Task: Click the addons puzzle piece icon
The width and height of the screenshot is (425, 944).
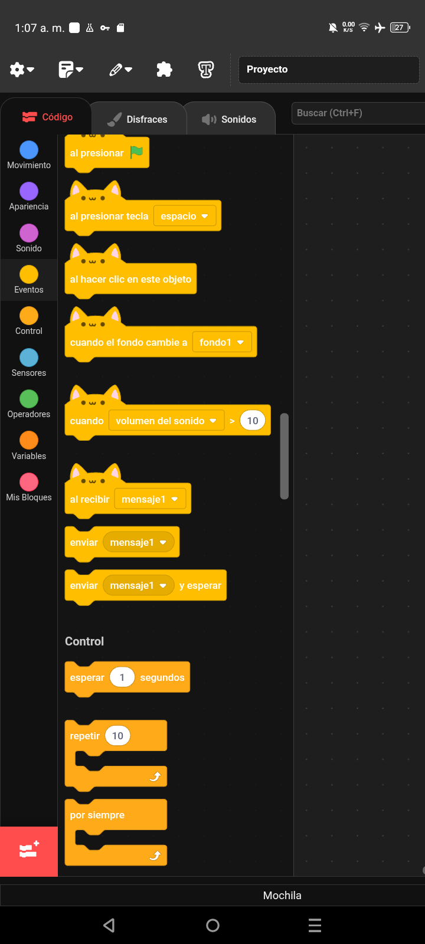Action: 164,70
